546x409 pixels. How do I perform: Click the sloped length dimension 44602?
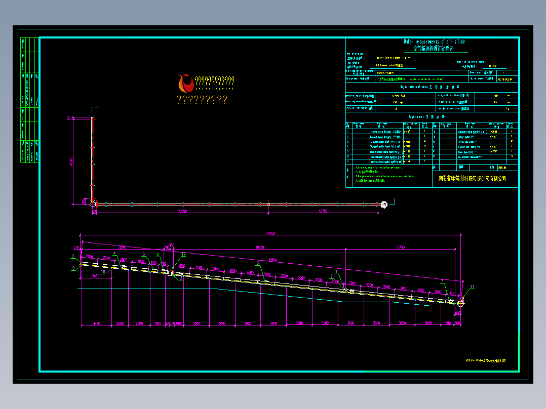pyautogui.click(x=272, y=260)
